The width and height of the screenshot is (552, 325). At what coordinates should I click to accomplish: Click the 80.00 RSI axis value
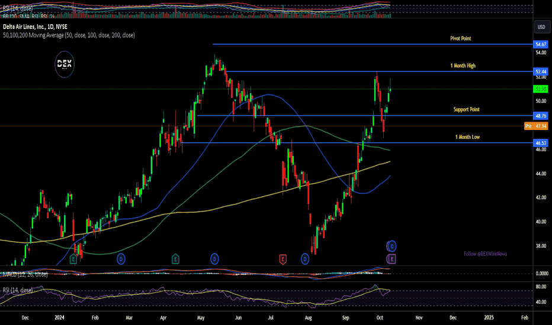541,287
